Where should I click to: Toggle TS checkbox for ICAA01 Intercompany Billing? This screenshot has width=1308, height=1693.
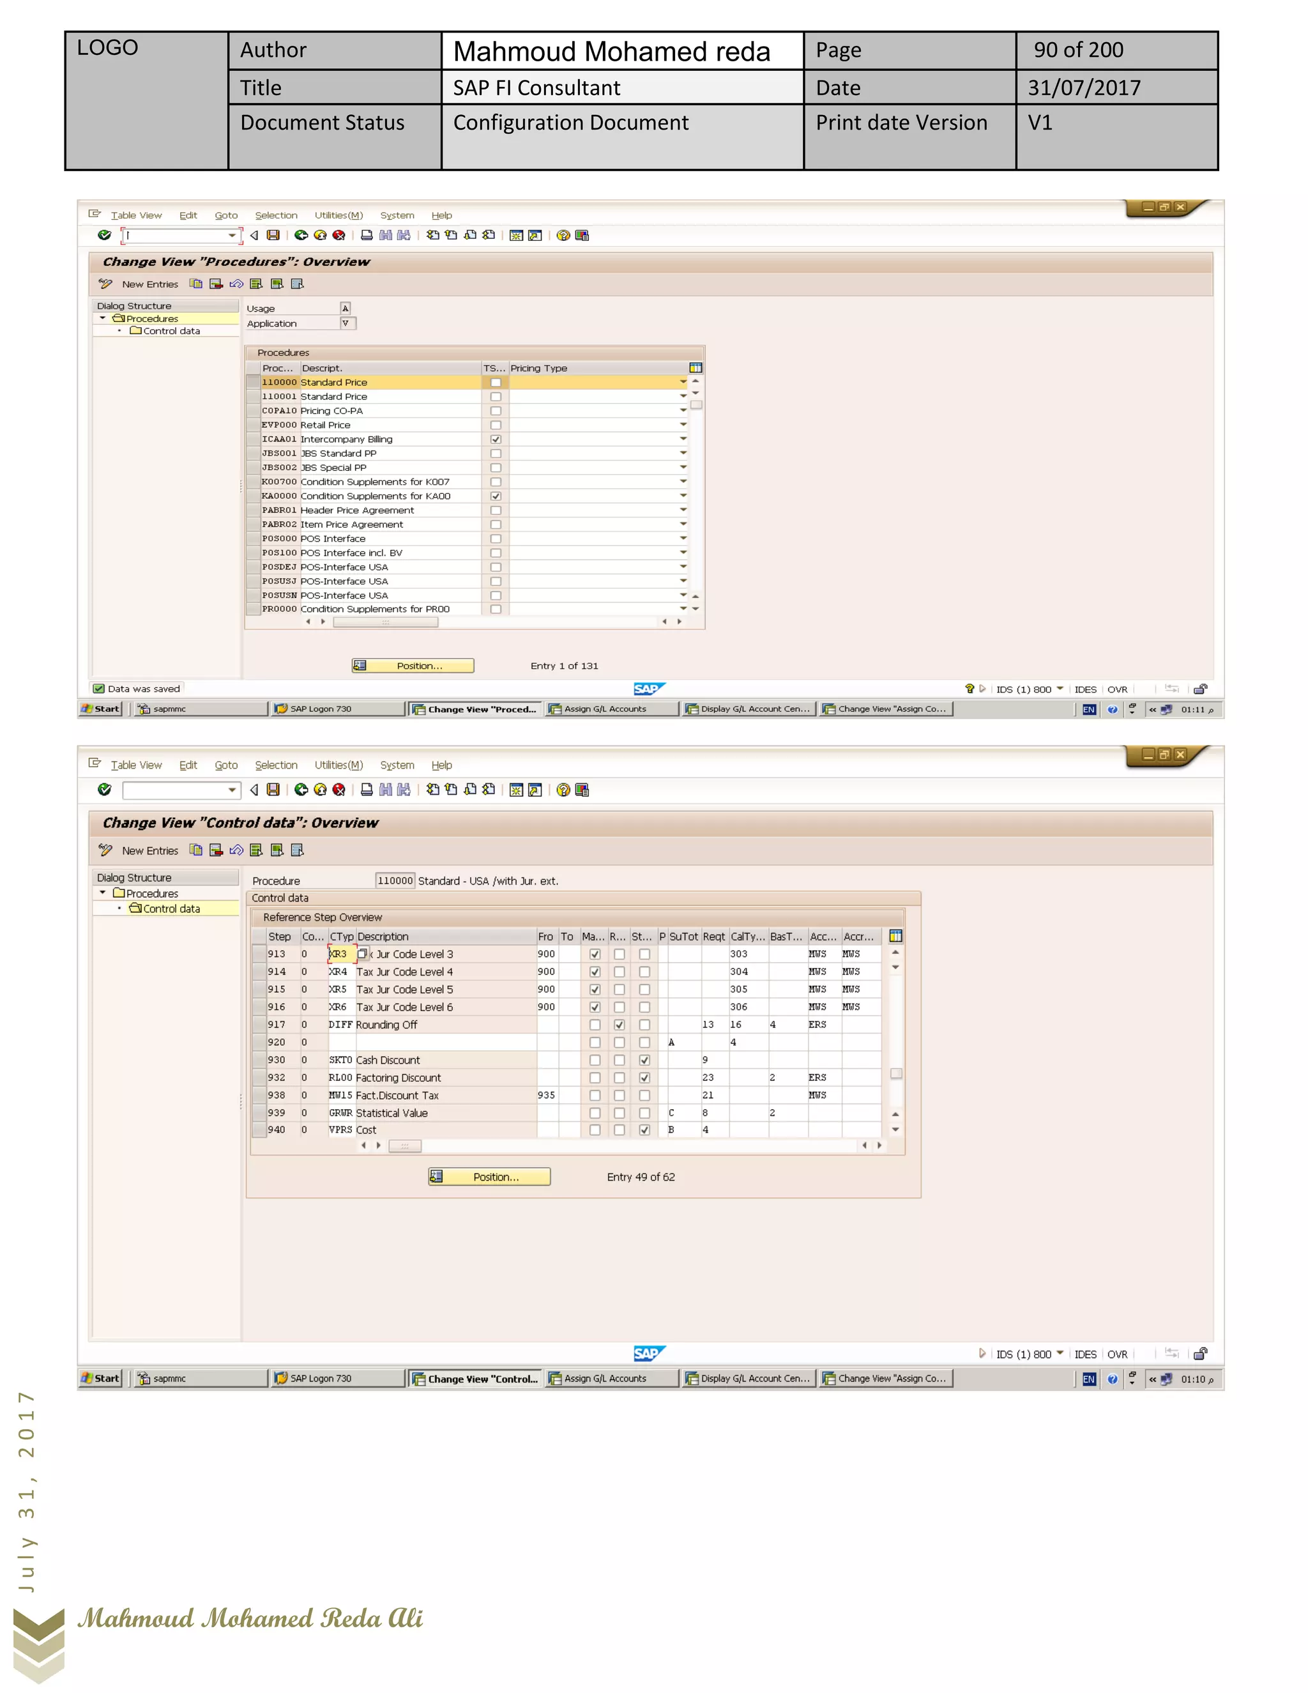[x=496, y=439]
